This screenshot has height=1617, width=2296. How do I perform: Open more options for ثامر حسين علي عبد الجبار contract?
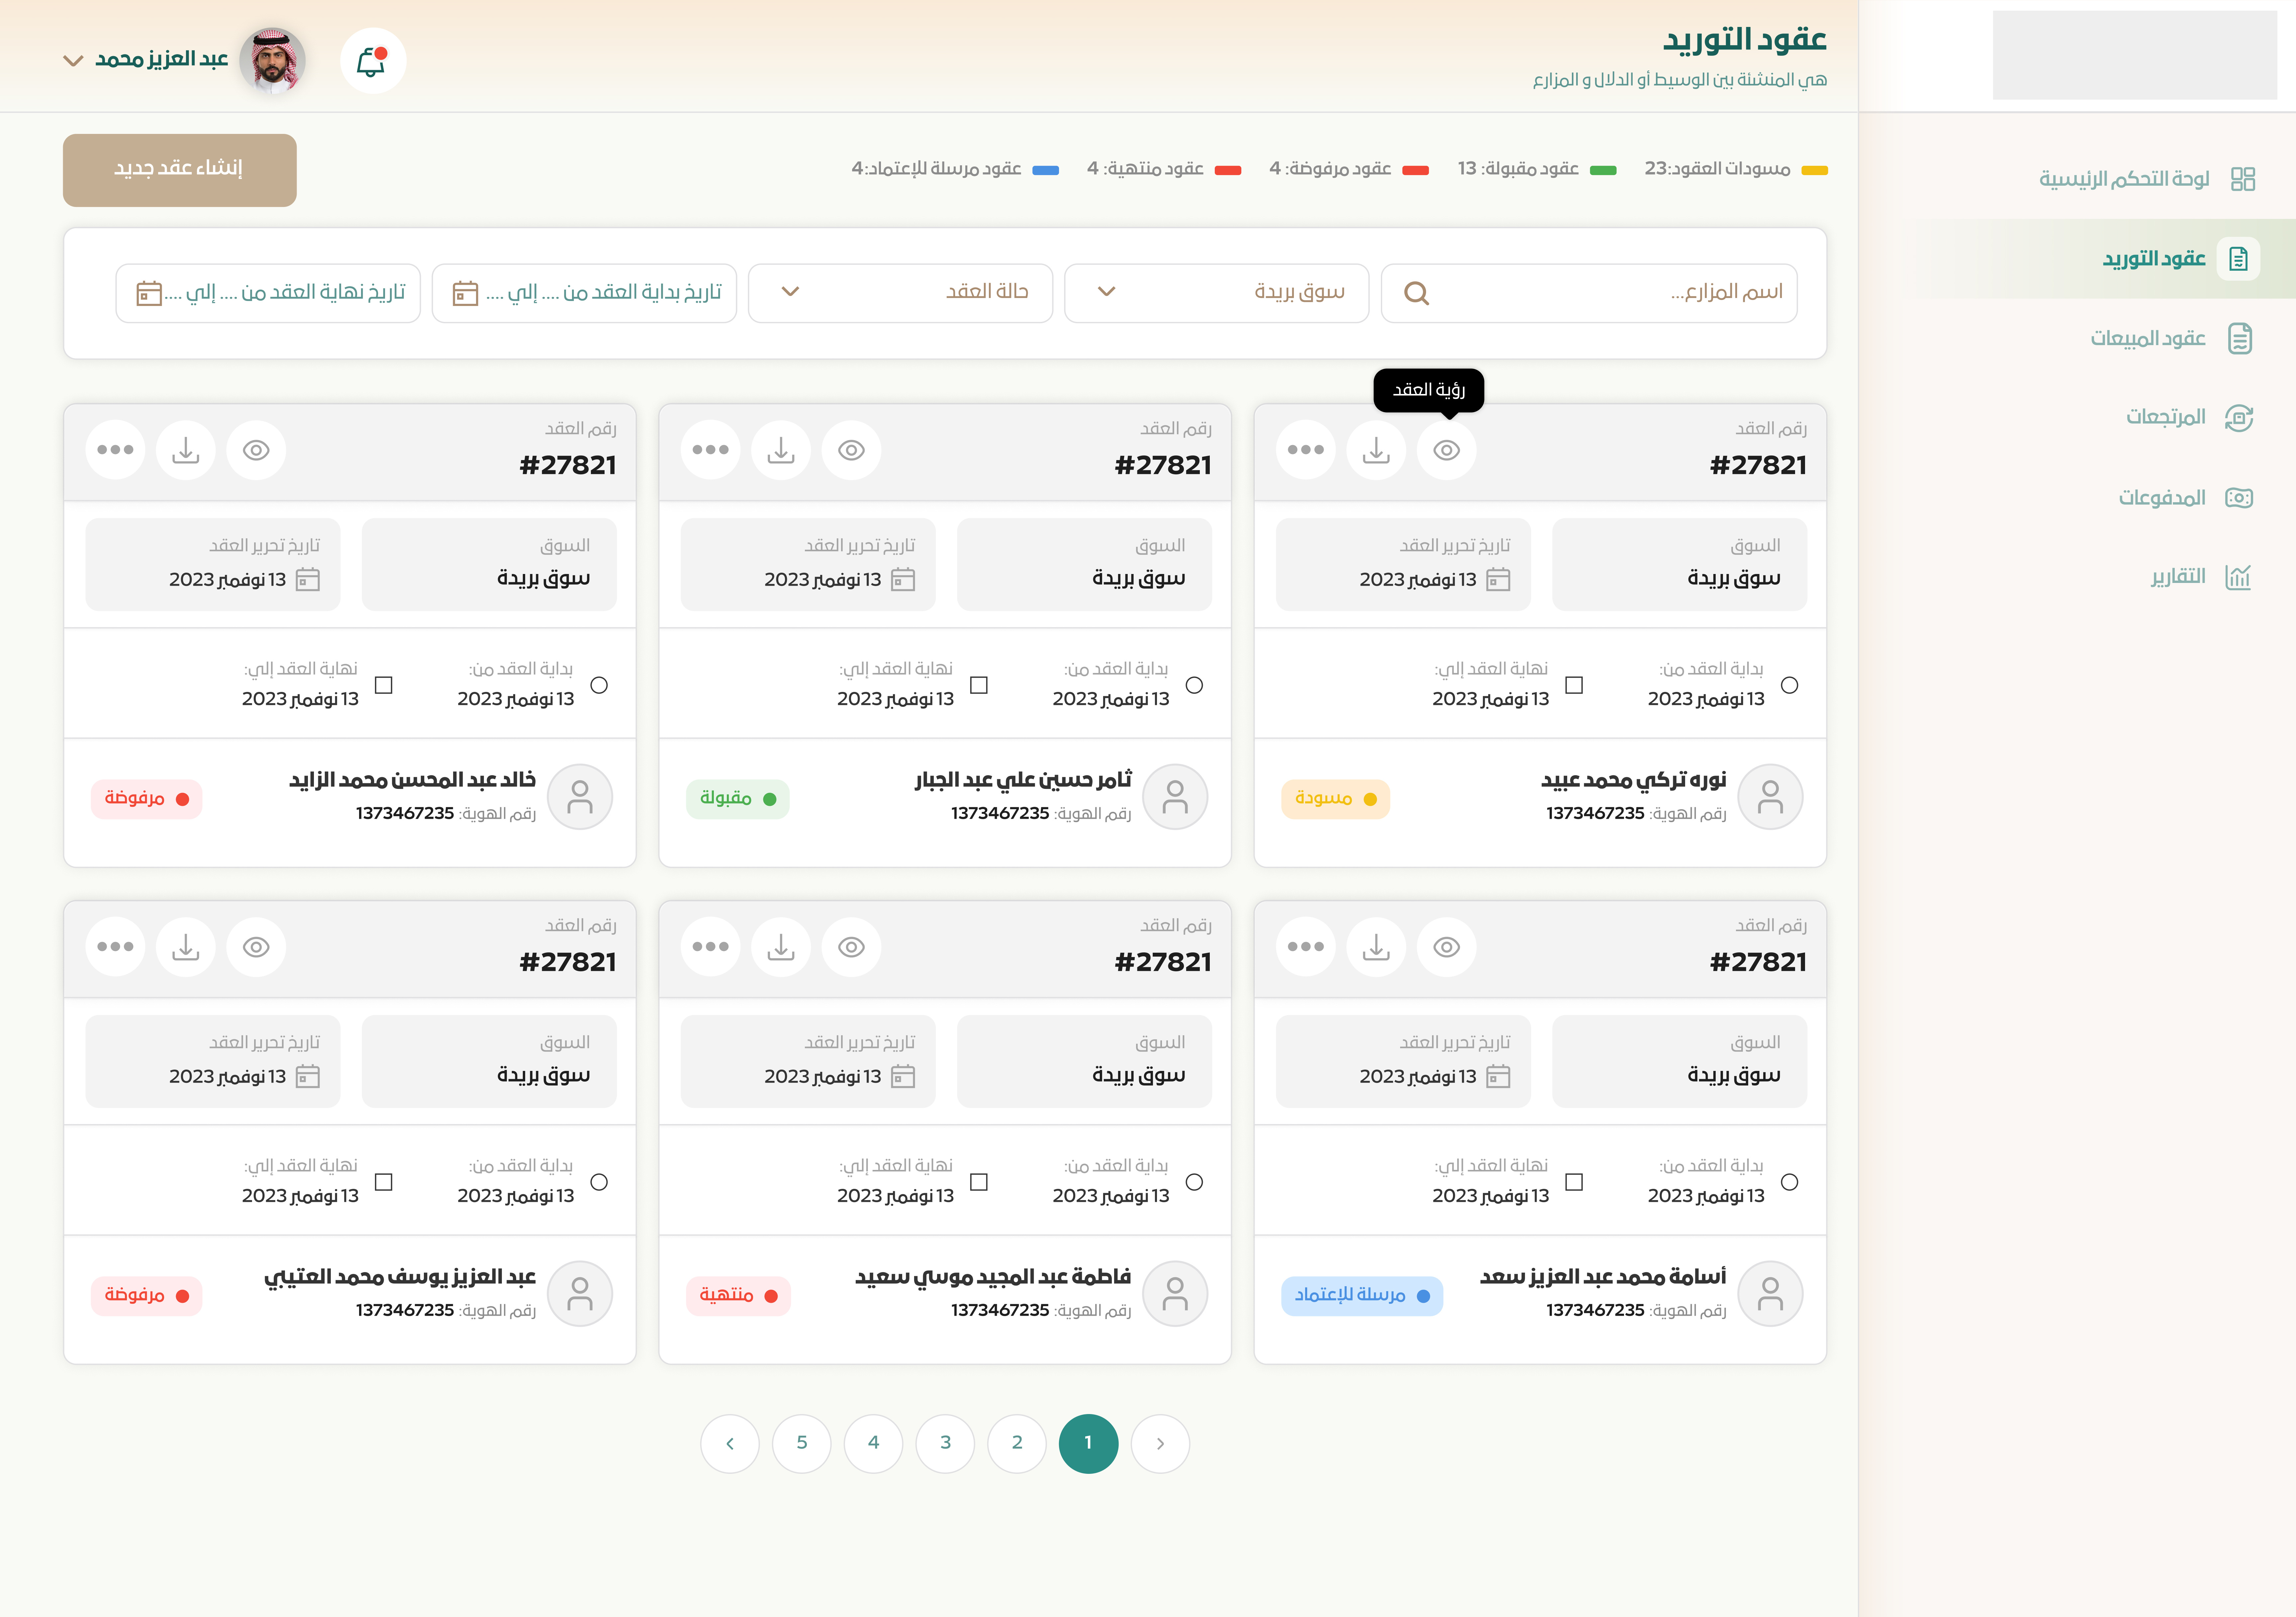point(711,450)
